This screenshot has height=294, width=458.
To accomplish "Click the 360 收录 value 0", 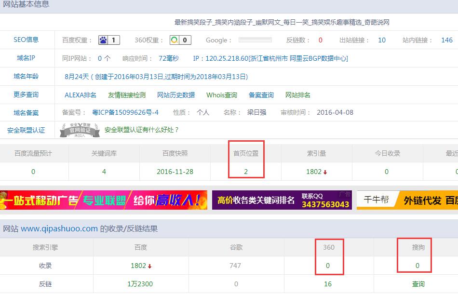I will 328,266.
